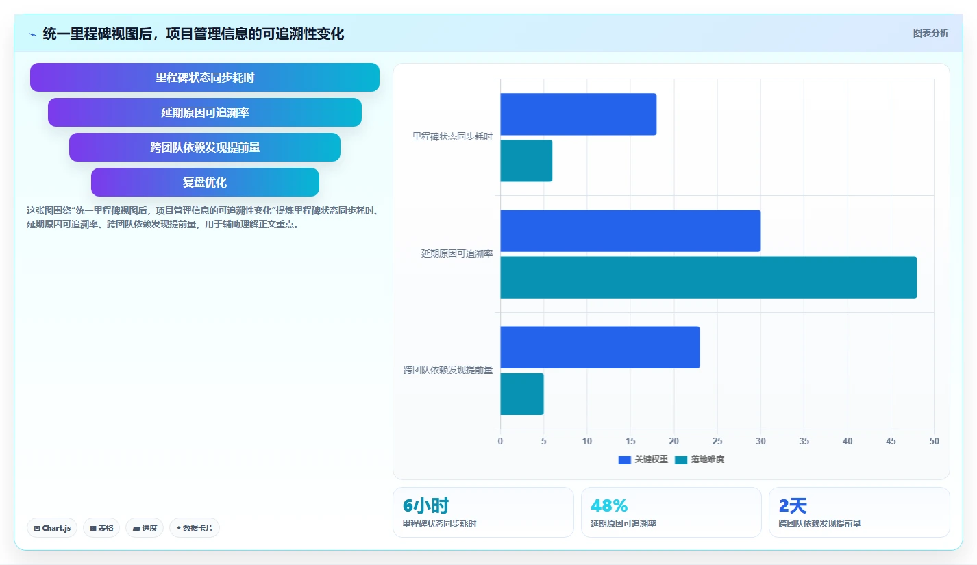Click the 表格 tag chip

tap(101, 528)
